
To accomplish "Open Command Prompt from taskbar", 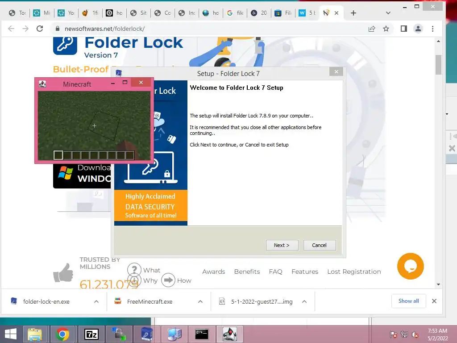I will point(202,334).
